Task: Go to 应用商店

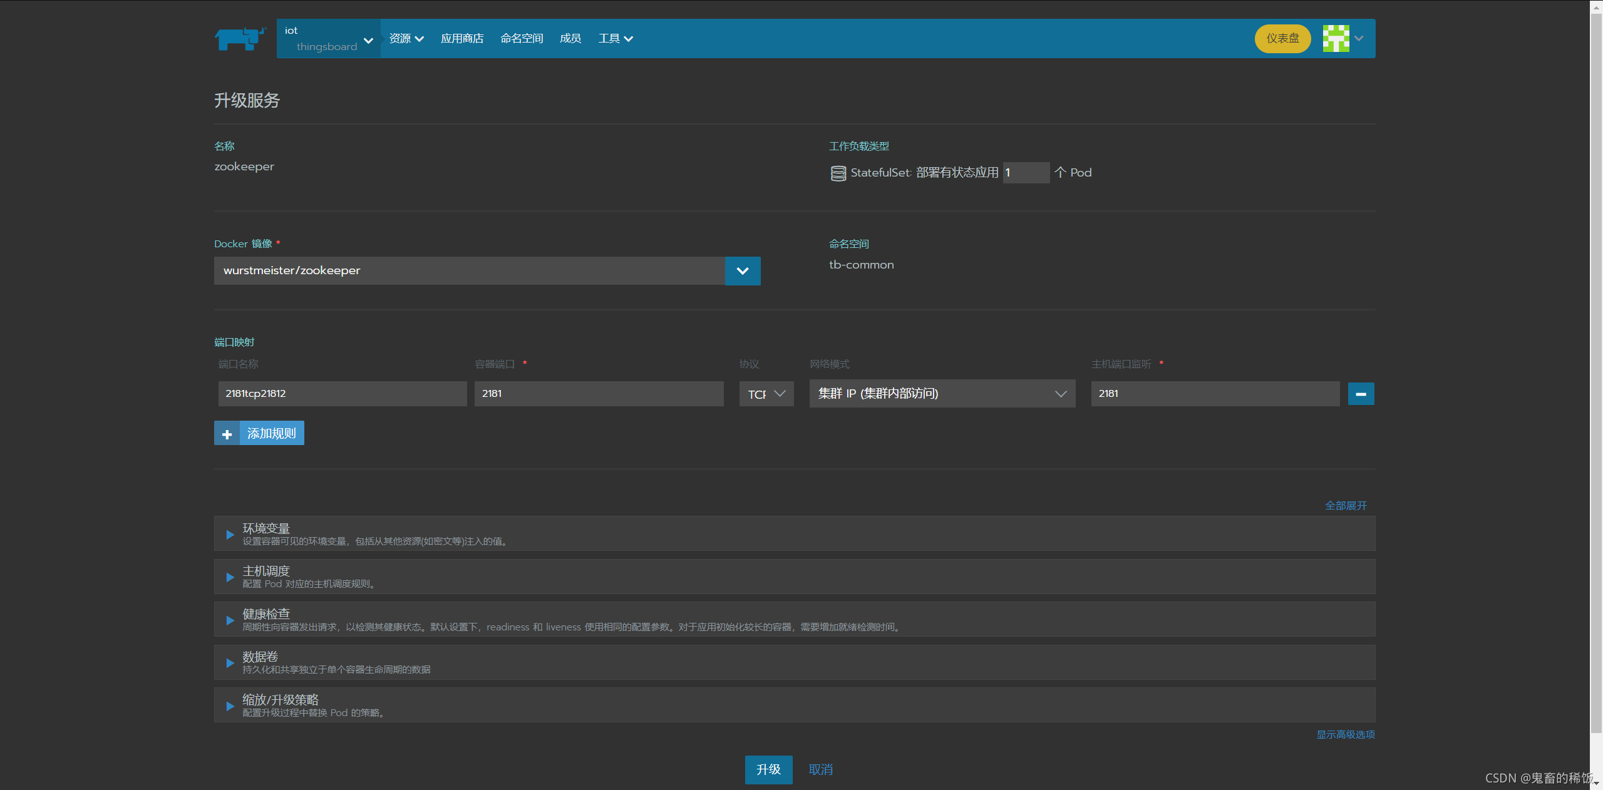Action: (x=462, y=38)
